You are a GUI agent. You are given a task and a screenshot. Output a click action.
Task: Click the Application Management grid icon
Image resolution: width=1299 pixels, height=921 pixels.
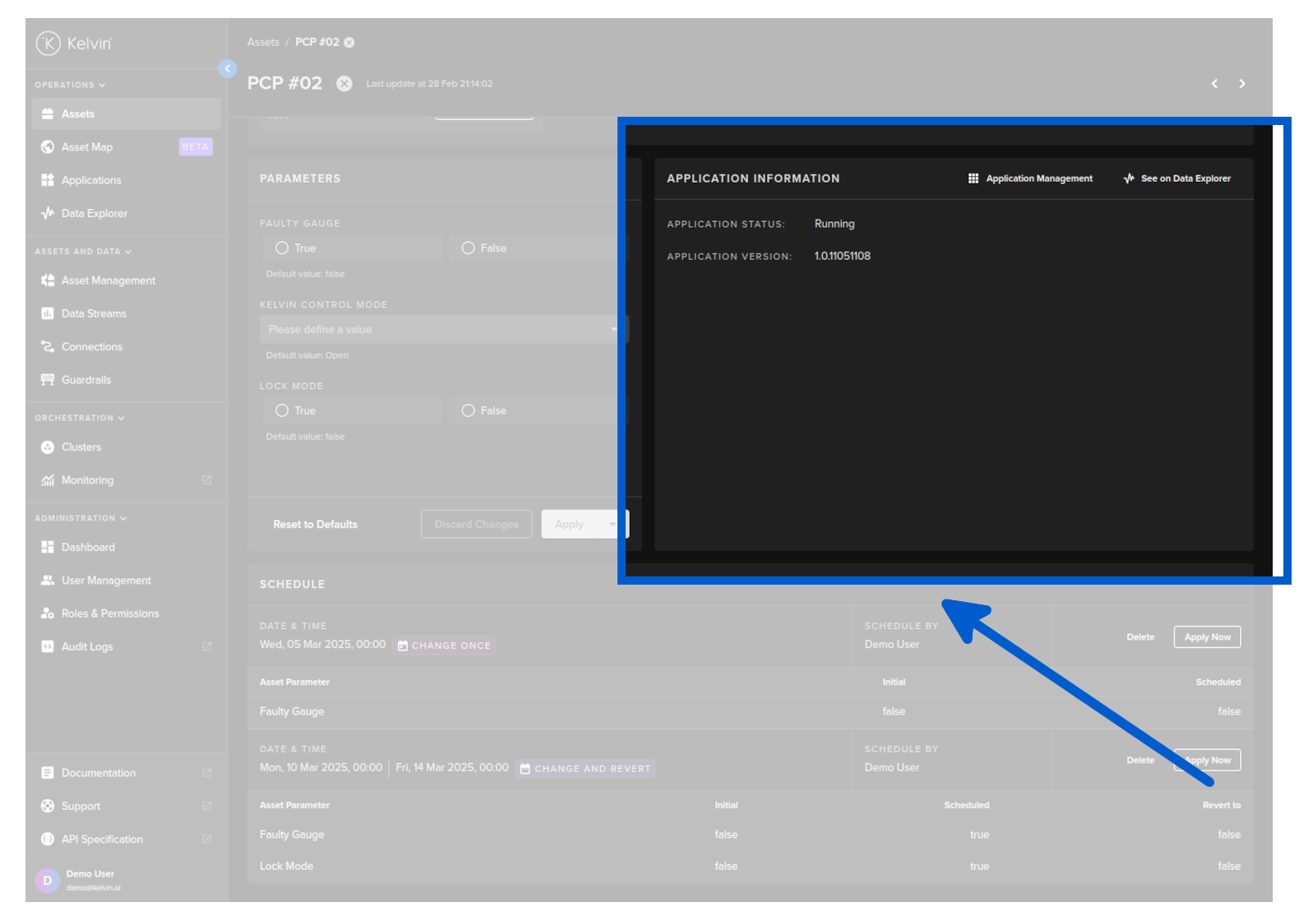pyautogui.click(x=973, y=178)
